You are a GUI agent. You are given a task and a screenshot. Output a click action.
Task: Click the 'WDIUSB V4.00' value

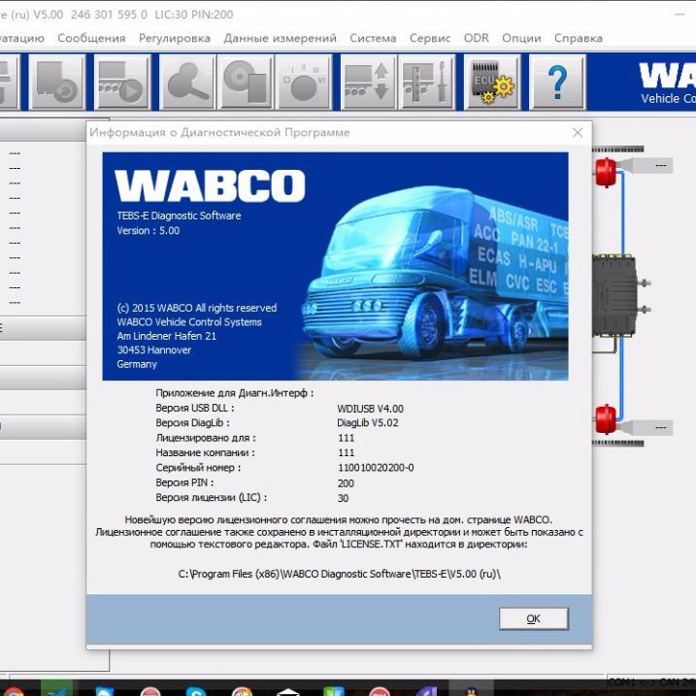370,409
